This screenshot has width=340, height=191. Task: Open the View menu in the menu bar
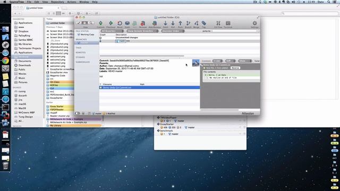pyautogui.click(x=45, y=2)
